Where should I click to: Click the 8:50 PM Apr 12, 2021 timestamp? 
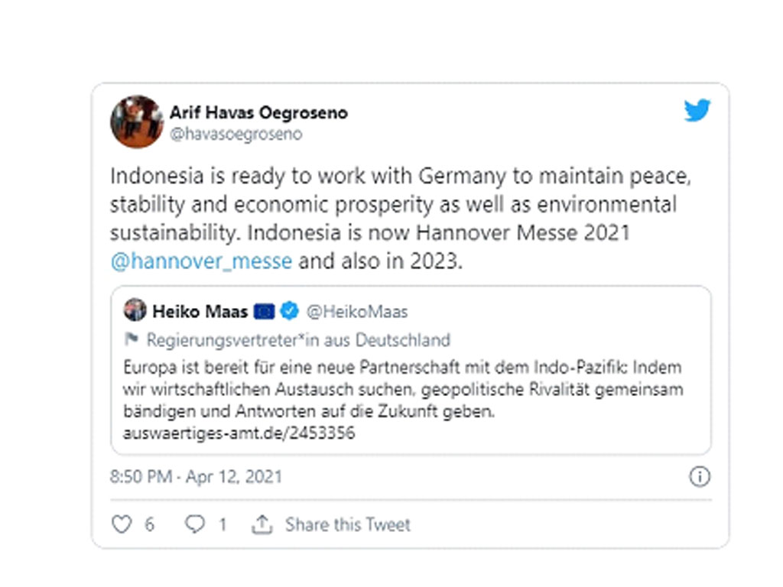click(x=197, y=476)
